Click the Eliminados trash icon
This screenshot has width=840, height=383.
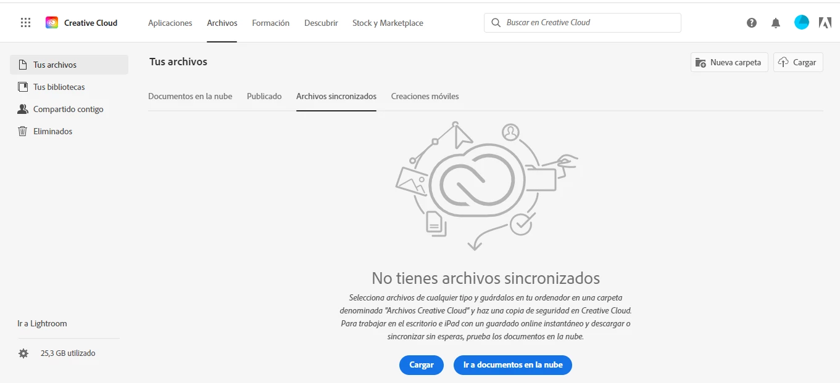click(x=23, y=131)
